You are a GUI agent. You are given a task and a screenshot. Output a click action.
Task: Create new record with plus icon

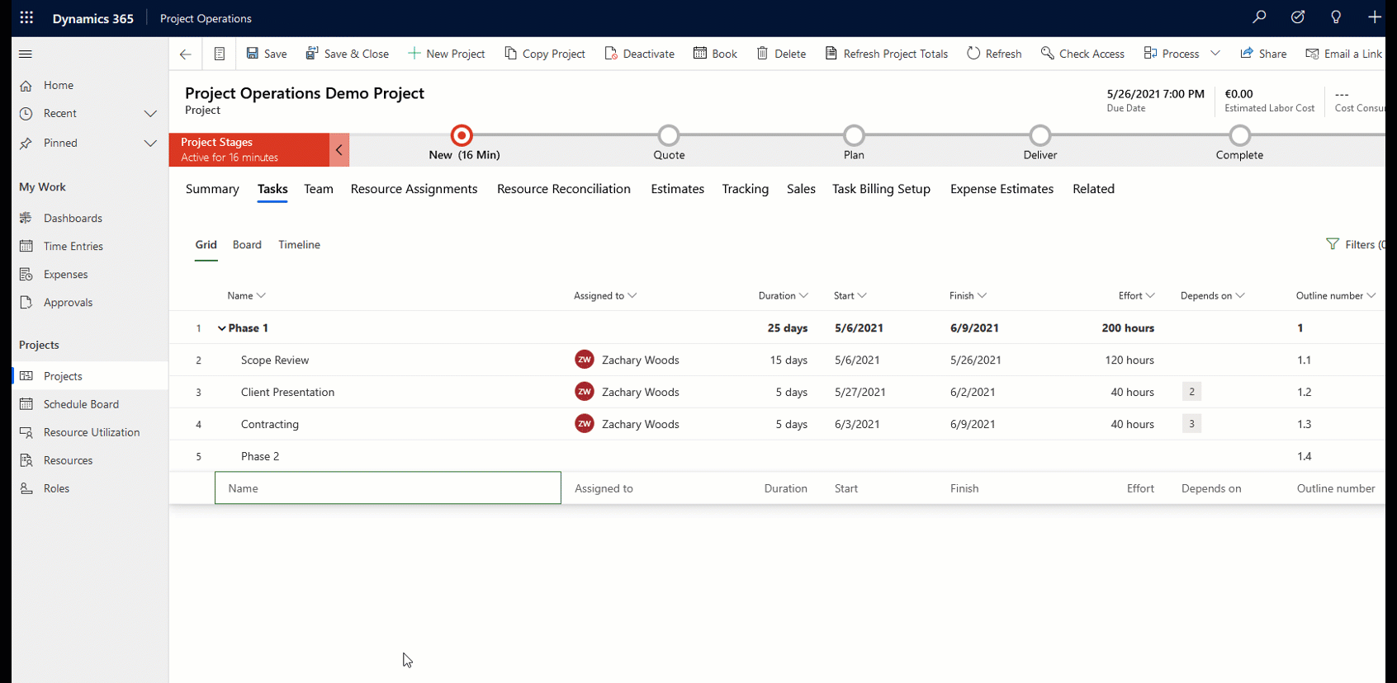(1375, 17)
